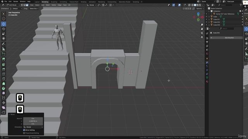Switch to the UV Editing workspace tab
The image size is (248, 139).
tap(63, 2)
